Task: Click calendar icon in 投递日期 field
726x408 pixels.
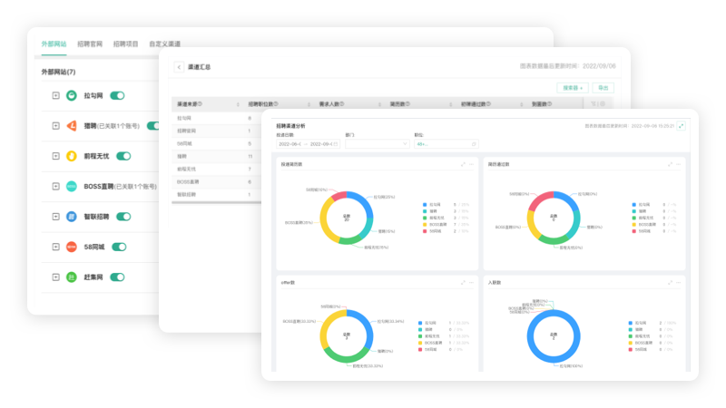Action: click(336, 144)
